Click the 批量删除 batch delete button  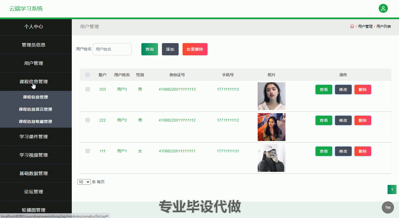pyautogui.click(x=195, y=49)
